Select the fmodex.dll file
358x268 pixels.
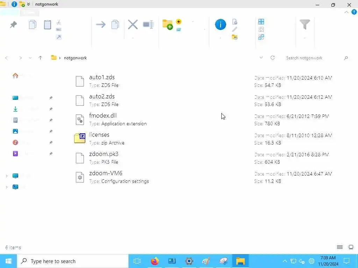(204, 119)
